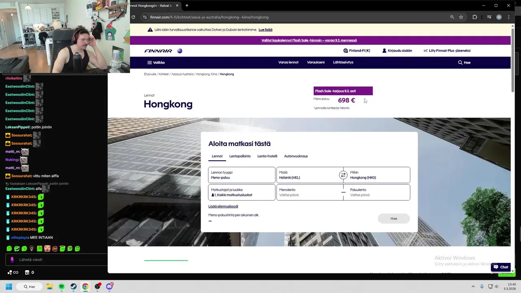Image resolution: width=521 pixels, height=293 pixels.
Task: Click the grey Hae search button
Action: [x=394, y=219]
